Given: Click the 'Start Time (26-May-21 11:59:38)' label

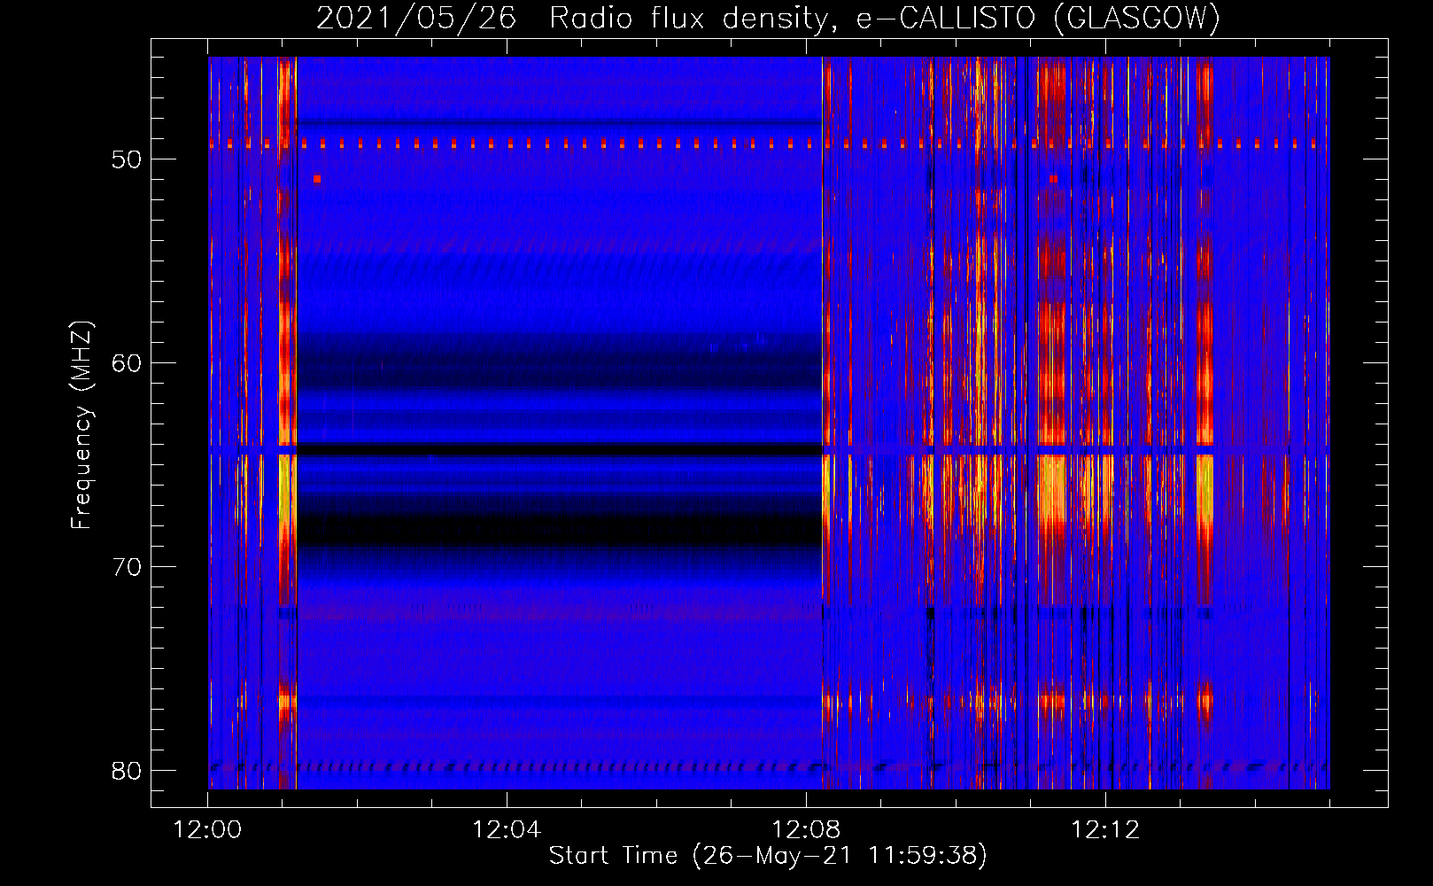Looking at the screenshot, I should point(768,855).
